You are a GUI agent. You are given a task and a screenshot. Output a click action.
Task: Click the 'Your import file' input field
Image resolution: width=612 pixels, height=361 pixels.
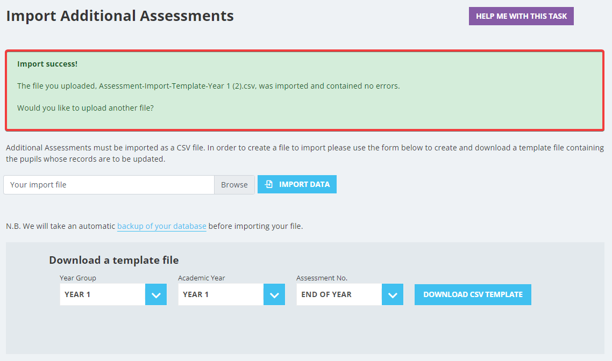click(x=109, y=185)
